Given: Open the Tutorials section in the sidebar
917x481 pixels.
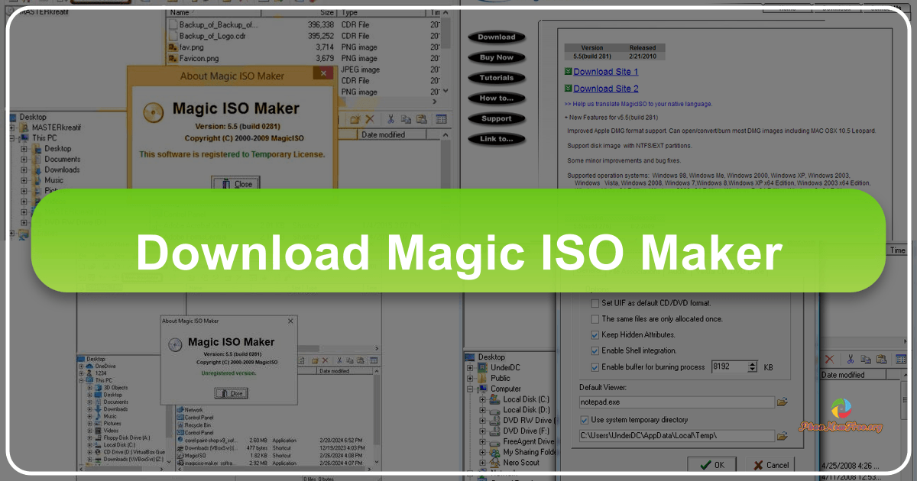Looking at the screenshot, I should 497,77.
